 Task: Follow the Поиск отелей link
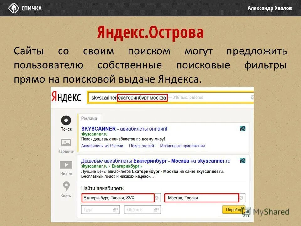click(141, 146)
